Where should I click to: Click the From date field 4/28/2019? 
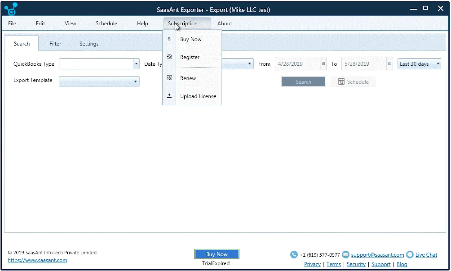[297, 64]
